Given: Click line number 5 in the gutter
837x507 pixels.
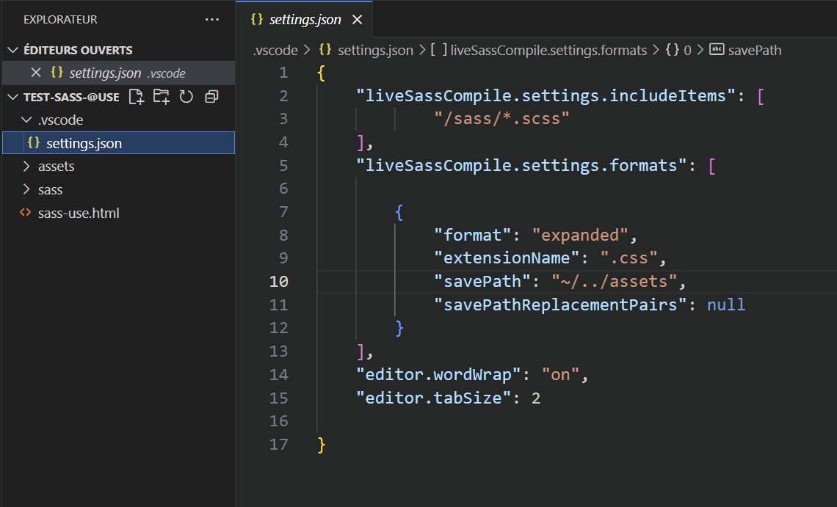Looking at the screenshot, I should click(x=283, y=165).
